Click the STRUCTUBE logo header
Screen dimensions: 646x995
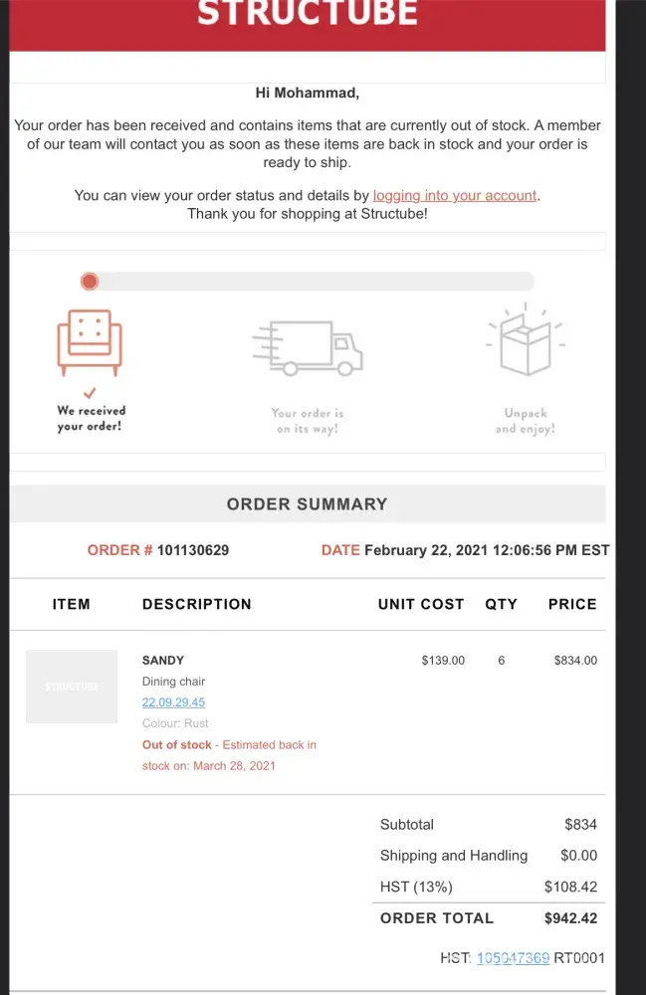pyautogui.click(x=308, y=15)
